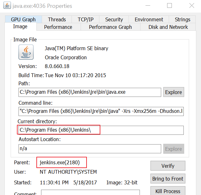Open the TCP/IP tab
The height and width of the screenshot is (195, 201).
tap(86, 19)
